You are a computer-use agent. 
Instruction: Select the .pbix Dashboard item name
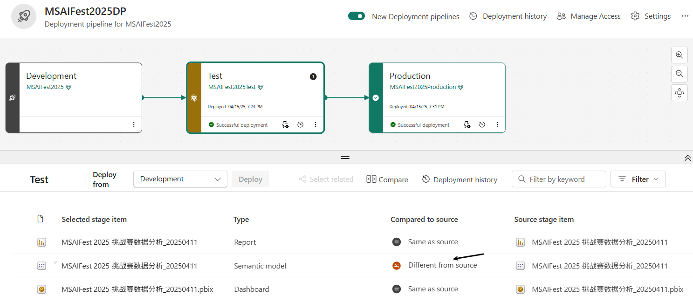137,289
